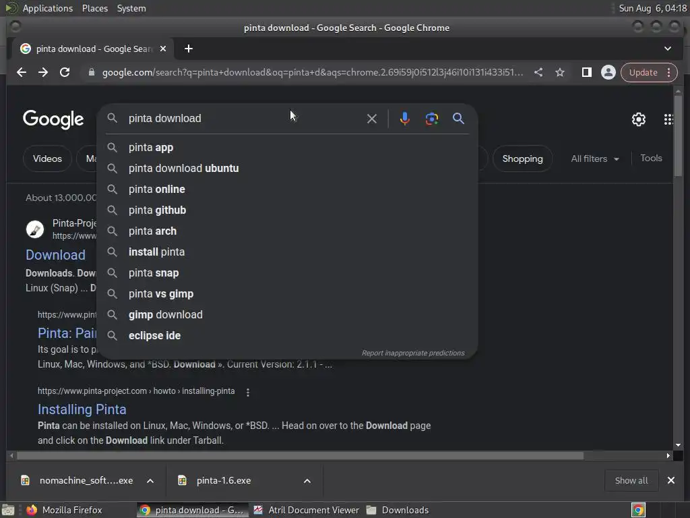Select suggestion eclipse ide

click(287, 336)
